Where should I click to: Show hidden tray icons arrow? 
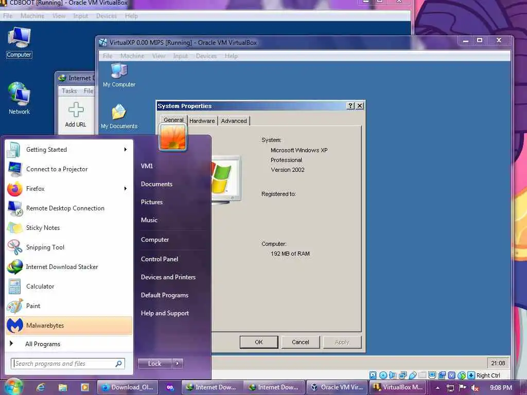tap(437, 388)
